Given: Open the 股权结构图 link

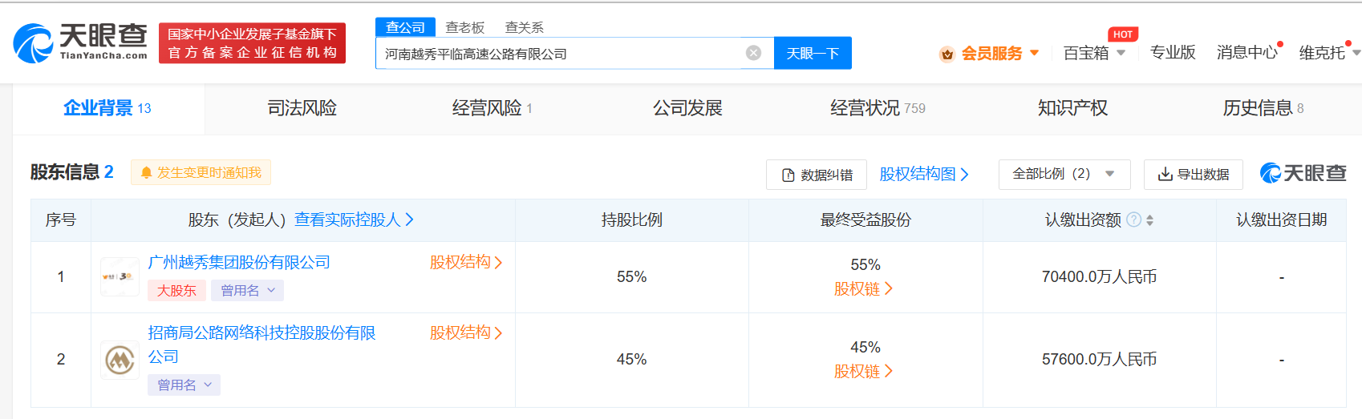Looking at the screenshot, I should point(924,174).
